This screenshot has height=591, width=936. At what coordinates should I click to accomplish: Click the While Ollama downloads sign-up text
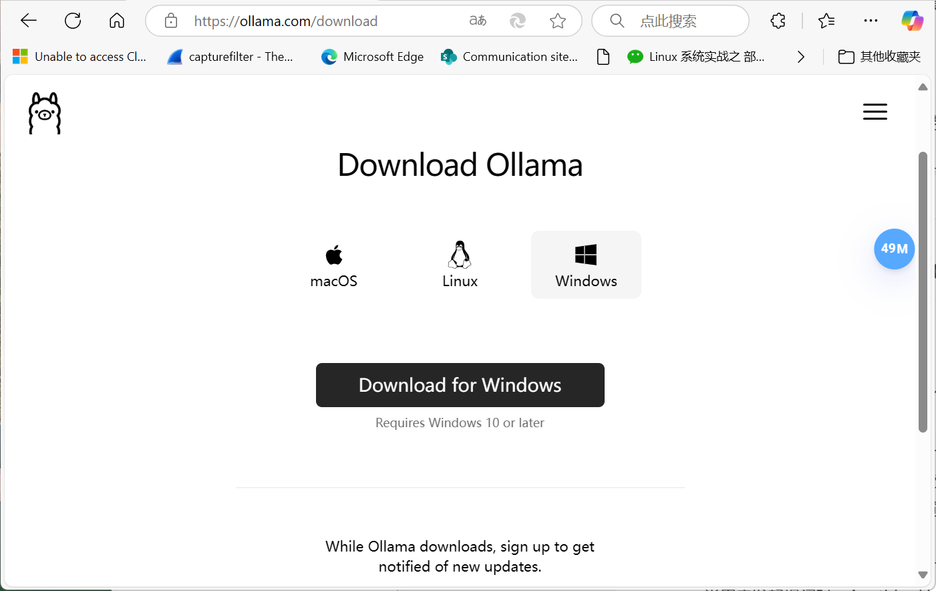tap(460, 556)
